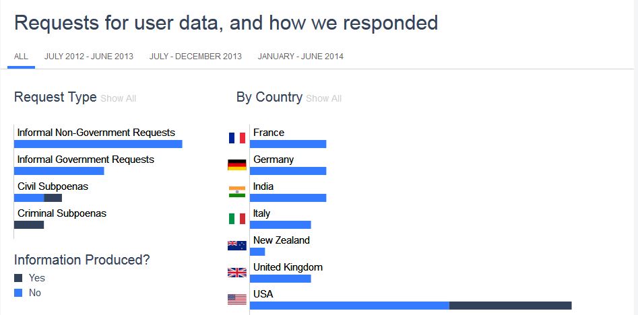Click the New Zealand flag icon
This screenshot has width=638, height=315.
[236, 246]
